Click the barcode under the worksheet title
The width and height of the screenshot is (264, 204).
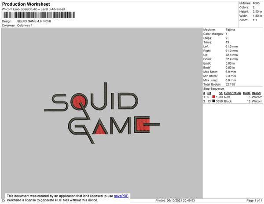tap(39, 15)
